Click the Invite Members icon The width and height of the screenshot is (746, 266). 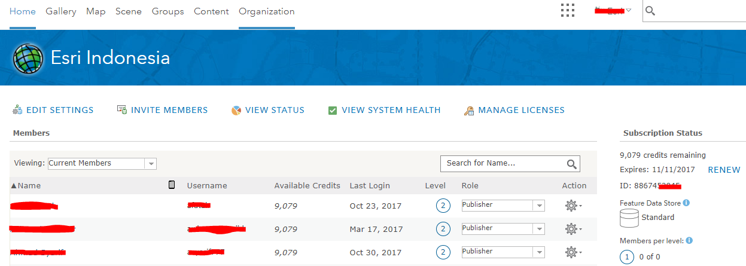click(x=121, y=110)
